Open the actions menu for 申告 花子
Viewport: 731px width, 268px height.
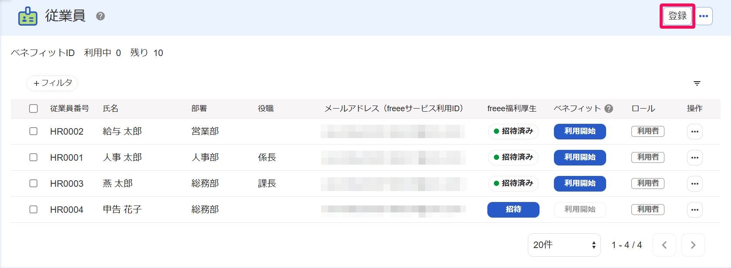click(x=695, y=210)
